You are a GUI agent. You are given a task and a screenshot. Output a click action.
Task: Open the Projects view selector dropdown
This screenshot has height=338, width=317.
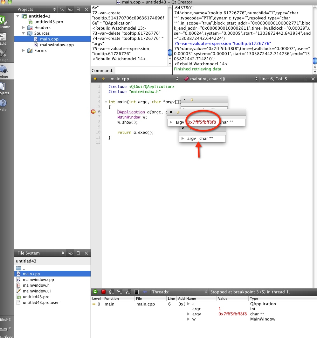pyautogui.click(x=54, y=10)
